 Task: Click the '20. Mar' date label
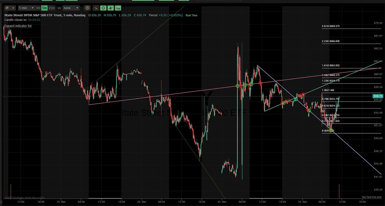click(141, 202)
